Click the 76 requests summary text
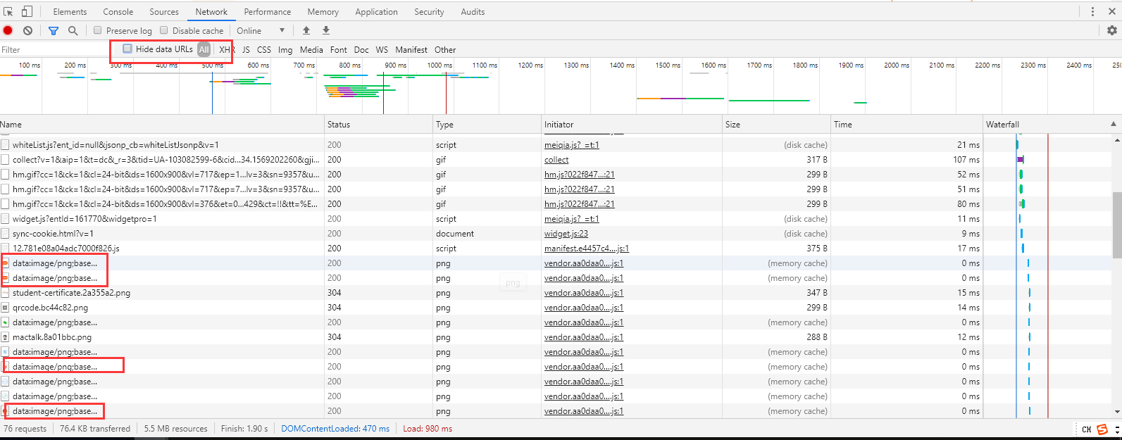The height and width of the screenshot is (440, 1122). point(25,429)
